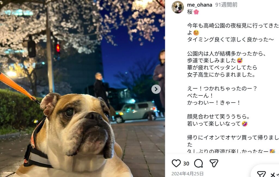Click the 2024年4月25日 post date
Image resolution: width=279 pixels, height=177 pixels.
pos(187,174)
